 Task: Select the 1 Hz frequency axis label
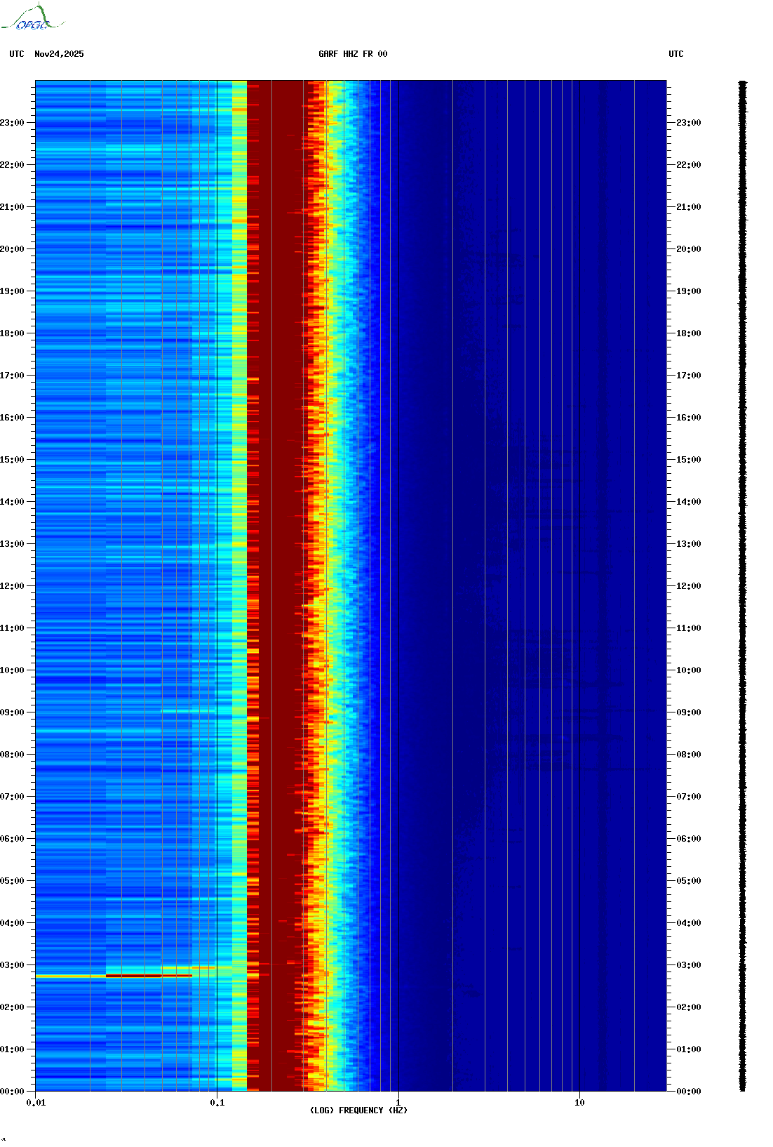(398, 1103)
